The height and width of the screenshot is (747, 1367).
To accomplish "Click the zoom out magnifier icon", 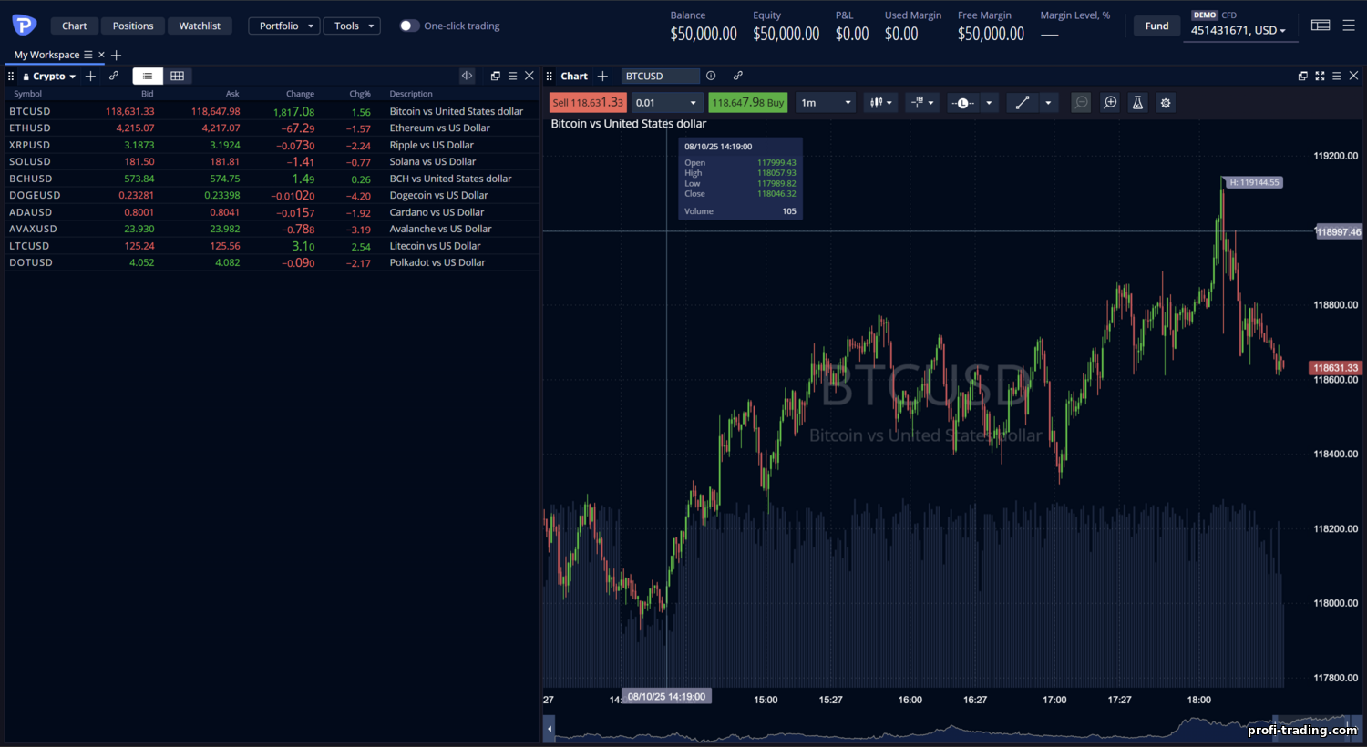I will click(1081, 103).
